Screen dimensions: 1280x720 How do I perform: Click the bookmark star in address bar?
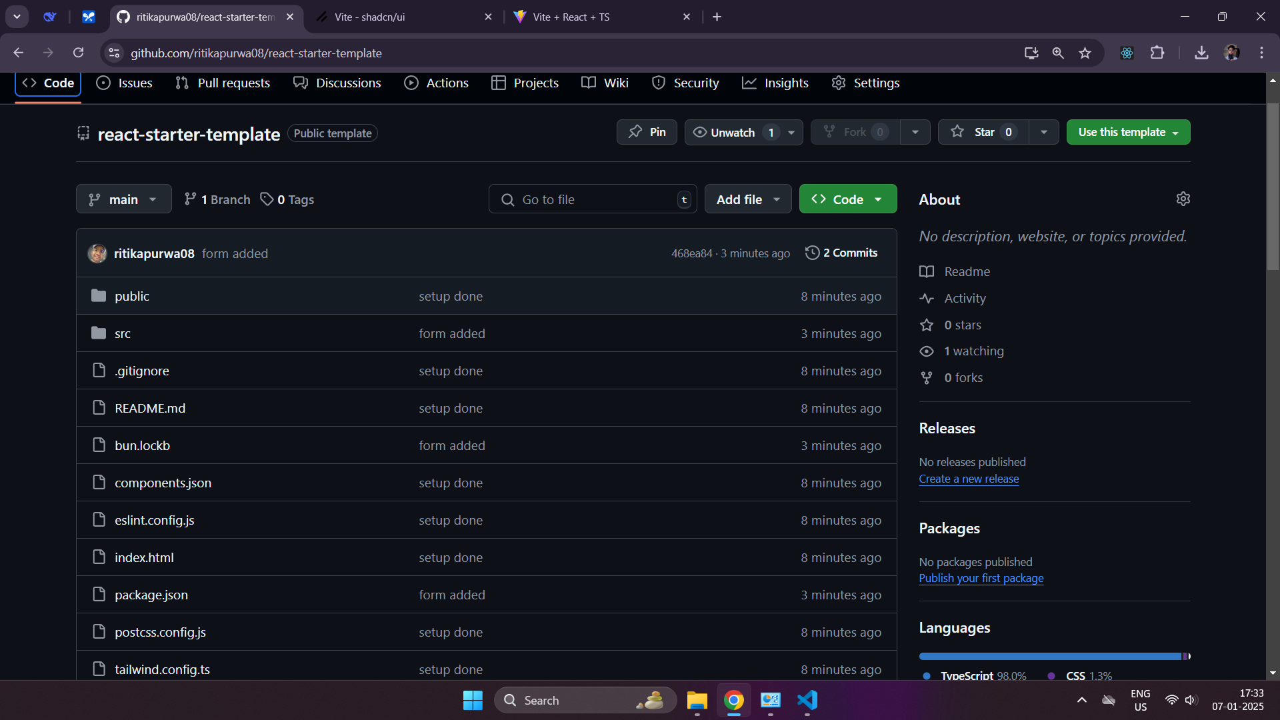tap(1085, 53)
